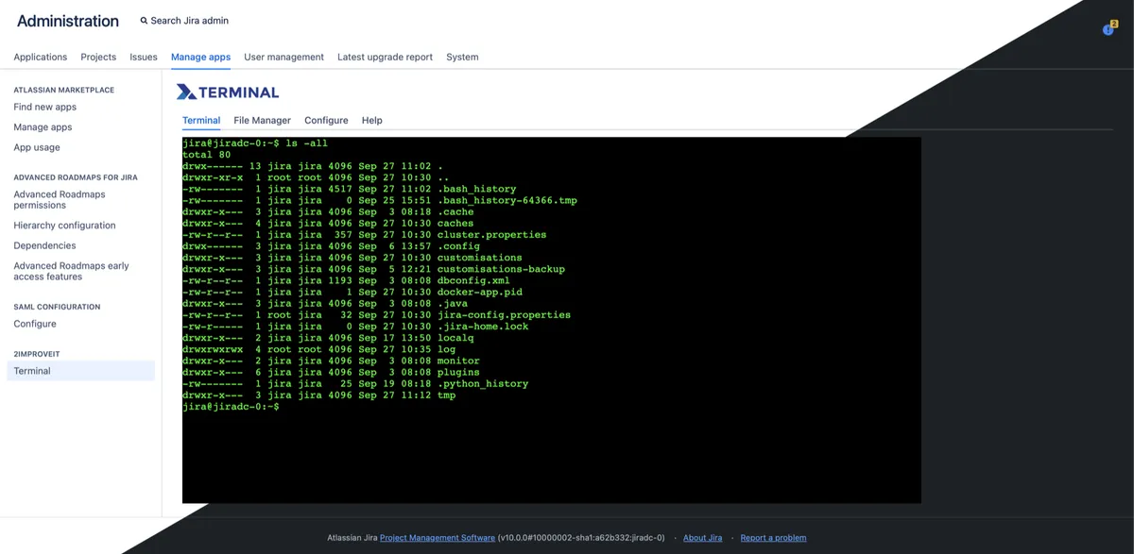The width and height of the screenshot is (1134, 554).
Task: Click the .bash_history entry
Action: point(476,189)
